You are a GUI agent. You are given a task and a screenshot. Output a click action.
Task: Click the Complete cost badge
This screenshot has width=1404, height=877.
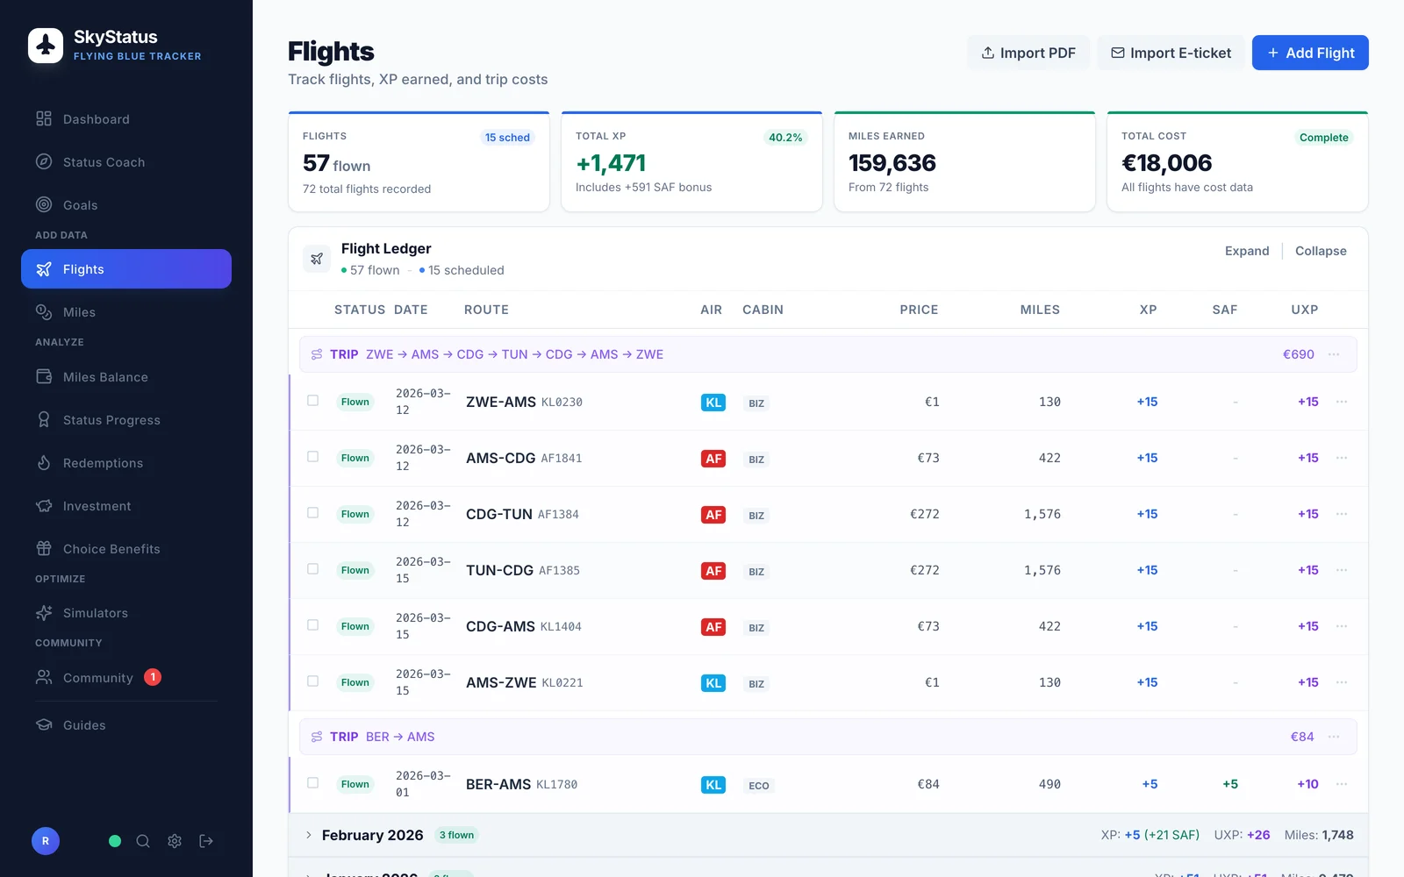point(1323,138)
